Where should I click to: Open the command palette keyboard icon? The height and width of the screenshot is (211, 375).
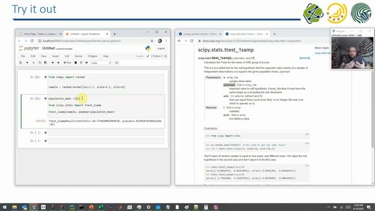(x=117, y=63)
